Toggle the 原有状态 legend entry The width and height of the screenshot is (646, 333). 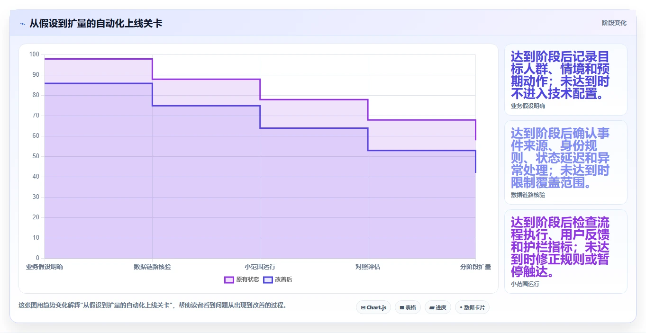242,279
